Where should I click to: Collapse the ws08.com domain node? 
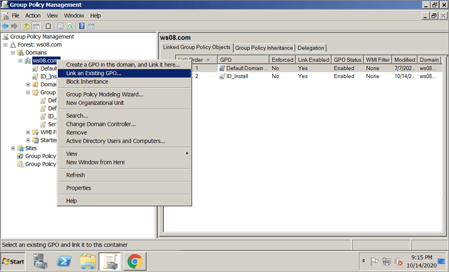click(20, 61)
